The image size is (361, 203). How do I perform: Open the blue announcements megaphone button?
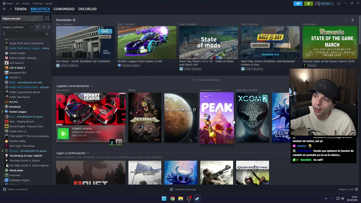click(298, 3)
